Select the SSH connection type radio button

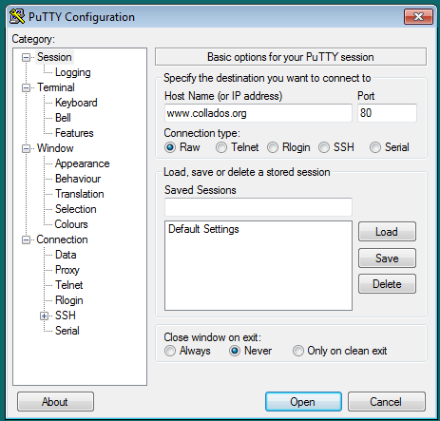click(324, 147)
